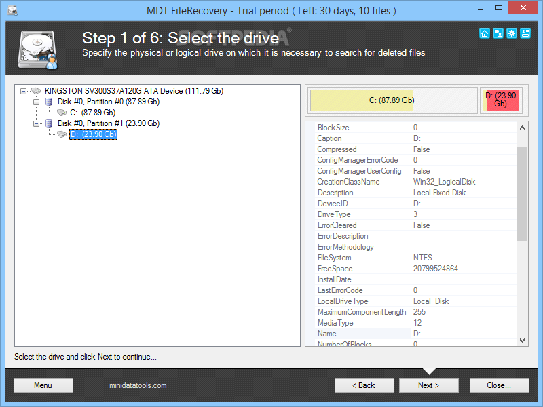The height and width of the screenshot is (407, 543).
Task: Open the registration card icon
Action: pyautogui.click(x=525, y=33)
